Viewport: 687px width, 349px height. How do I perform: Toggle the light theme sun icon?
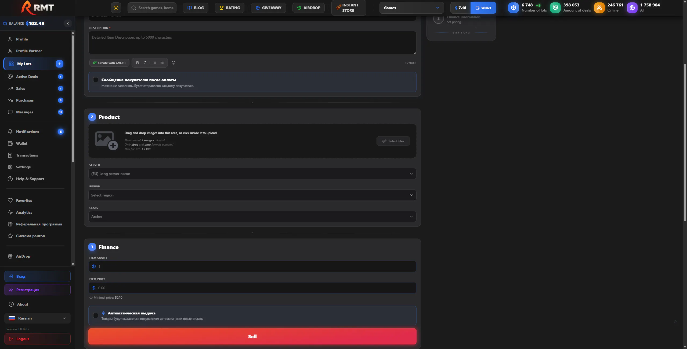[x=116, y=8]
